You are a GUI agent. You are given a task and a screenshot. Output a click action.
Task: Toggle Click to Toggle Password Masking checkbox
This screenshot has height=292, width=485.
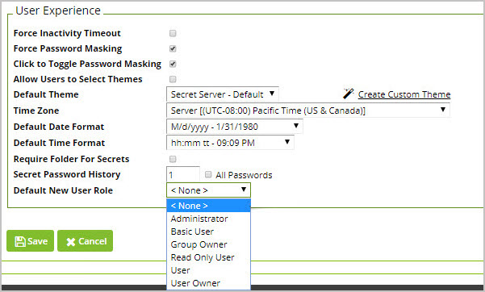(173, 64)
